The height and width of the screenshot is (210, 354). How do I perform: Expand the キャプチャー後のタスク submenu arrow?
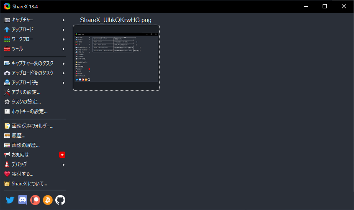[64, 64]
